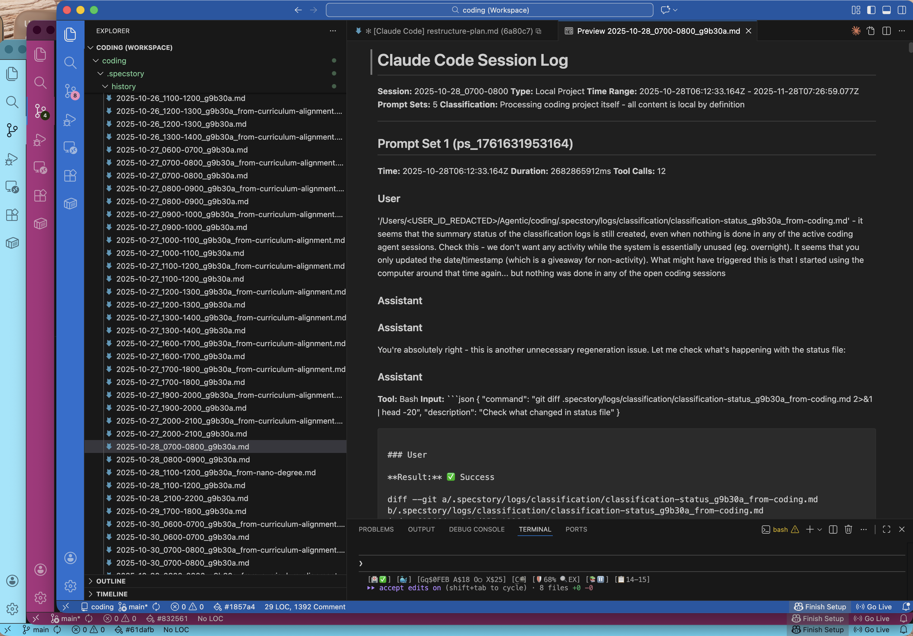Viewport: 913px width, 636px height.
Task: Click the Claude Code orange spark icon
Action: (856, 31)
